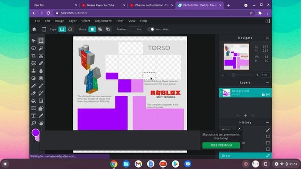Set selection mode to subtract
Viewport: 301px width, 169px height.
[108, 29]
